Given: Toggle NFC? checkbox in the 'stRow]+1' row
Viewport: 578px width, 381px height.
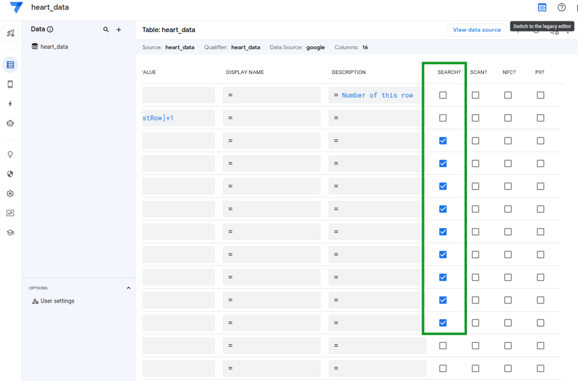Looking at the screenshot, I should coord(508,118).
